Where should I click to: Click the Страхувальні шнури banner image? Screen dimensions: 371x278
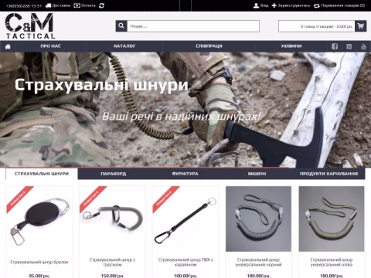185,110
